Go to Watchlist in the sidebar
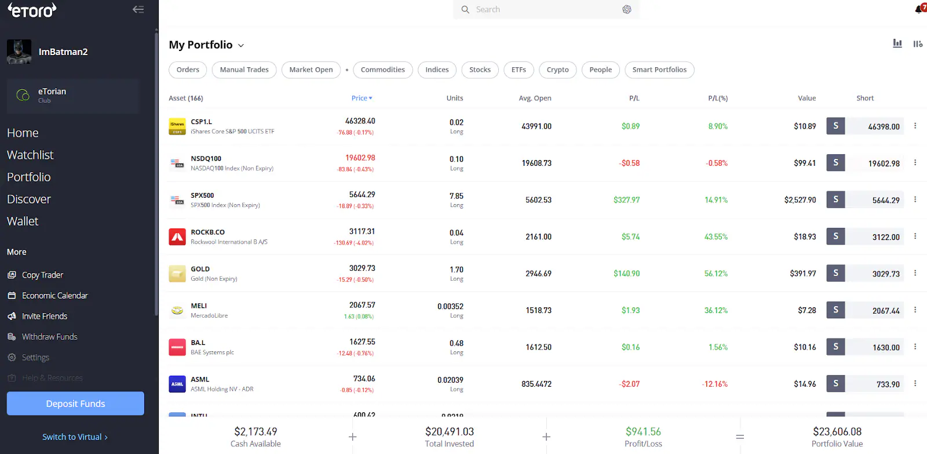The width and height of the screenshot is (927, 454). (x=30, y=155)
